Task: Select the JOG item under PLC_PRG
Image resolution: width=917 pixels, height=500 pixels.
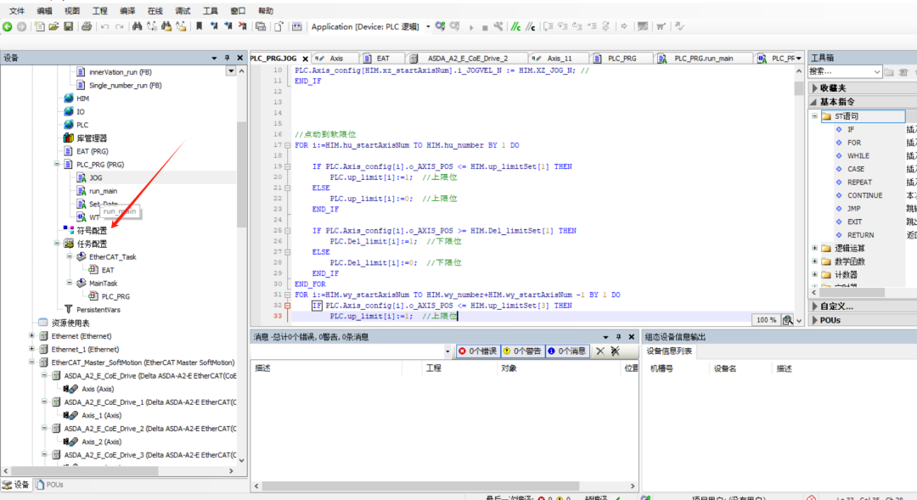Action: (x=96, y=177)
